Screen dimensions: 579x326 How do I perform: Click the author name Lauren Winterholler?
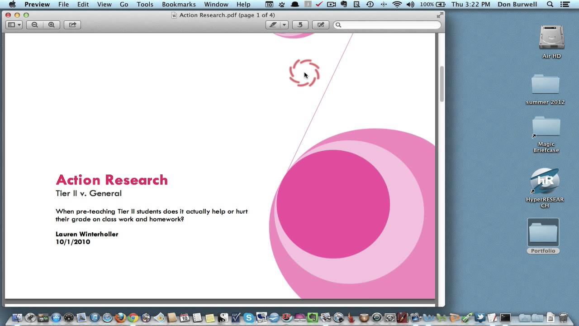(87, 234)
